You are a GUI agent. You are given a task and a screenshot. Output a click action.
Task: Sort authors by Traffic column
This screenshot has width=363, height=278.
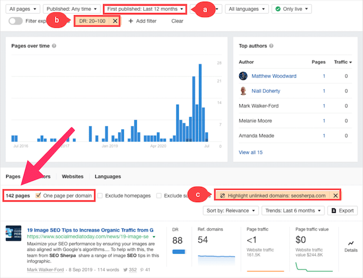343,62
